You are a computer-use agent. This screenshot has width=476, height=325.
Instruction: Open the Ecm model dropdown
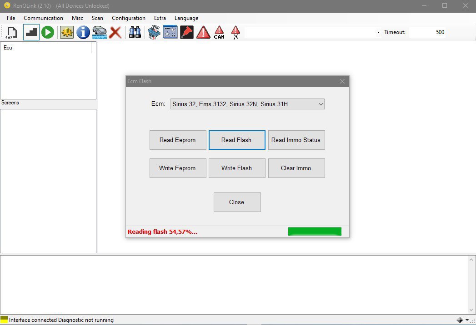(247, 104)
